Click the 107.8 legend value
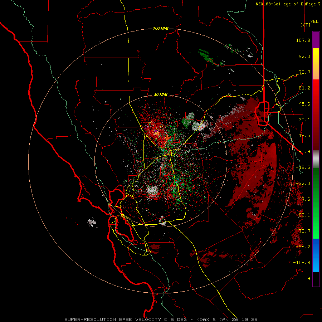322x322 pixels. point(303,40)
